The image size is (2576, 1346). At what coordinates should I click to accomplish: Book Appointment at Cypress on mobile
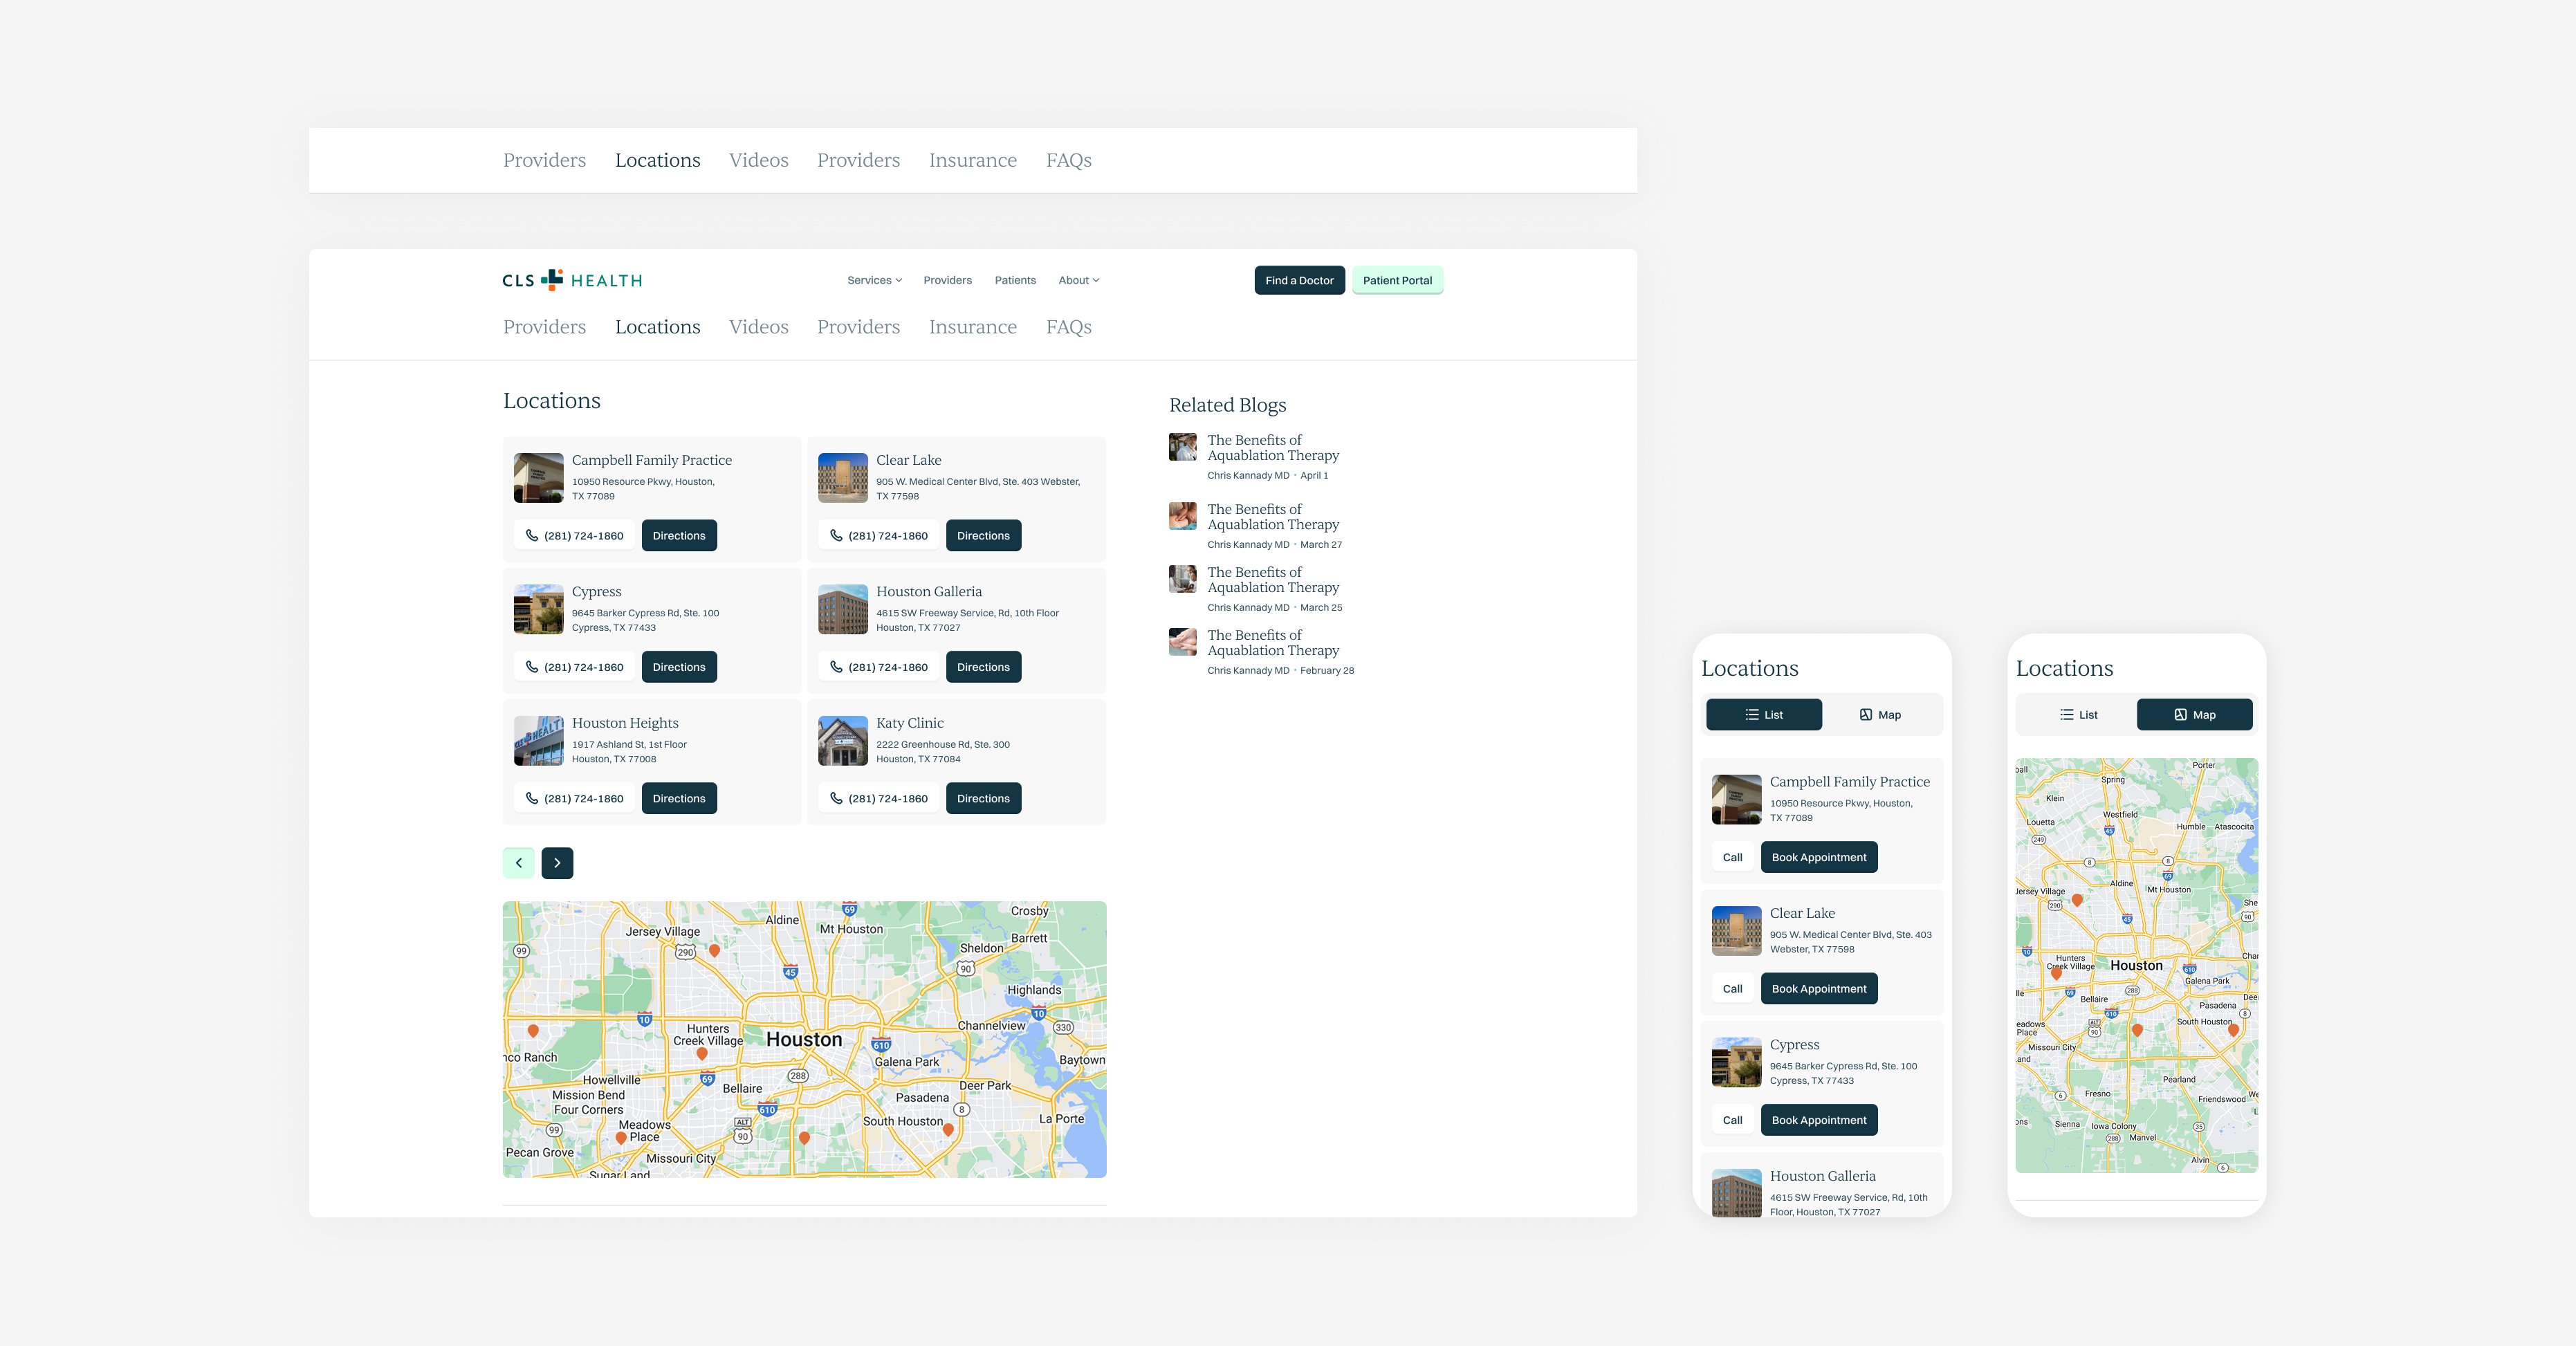coord(1818,1120)
